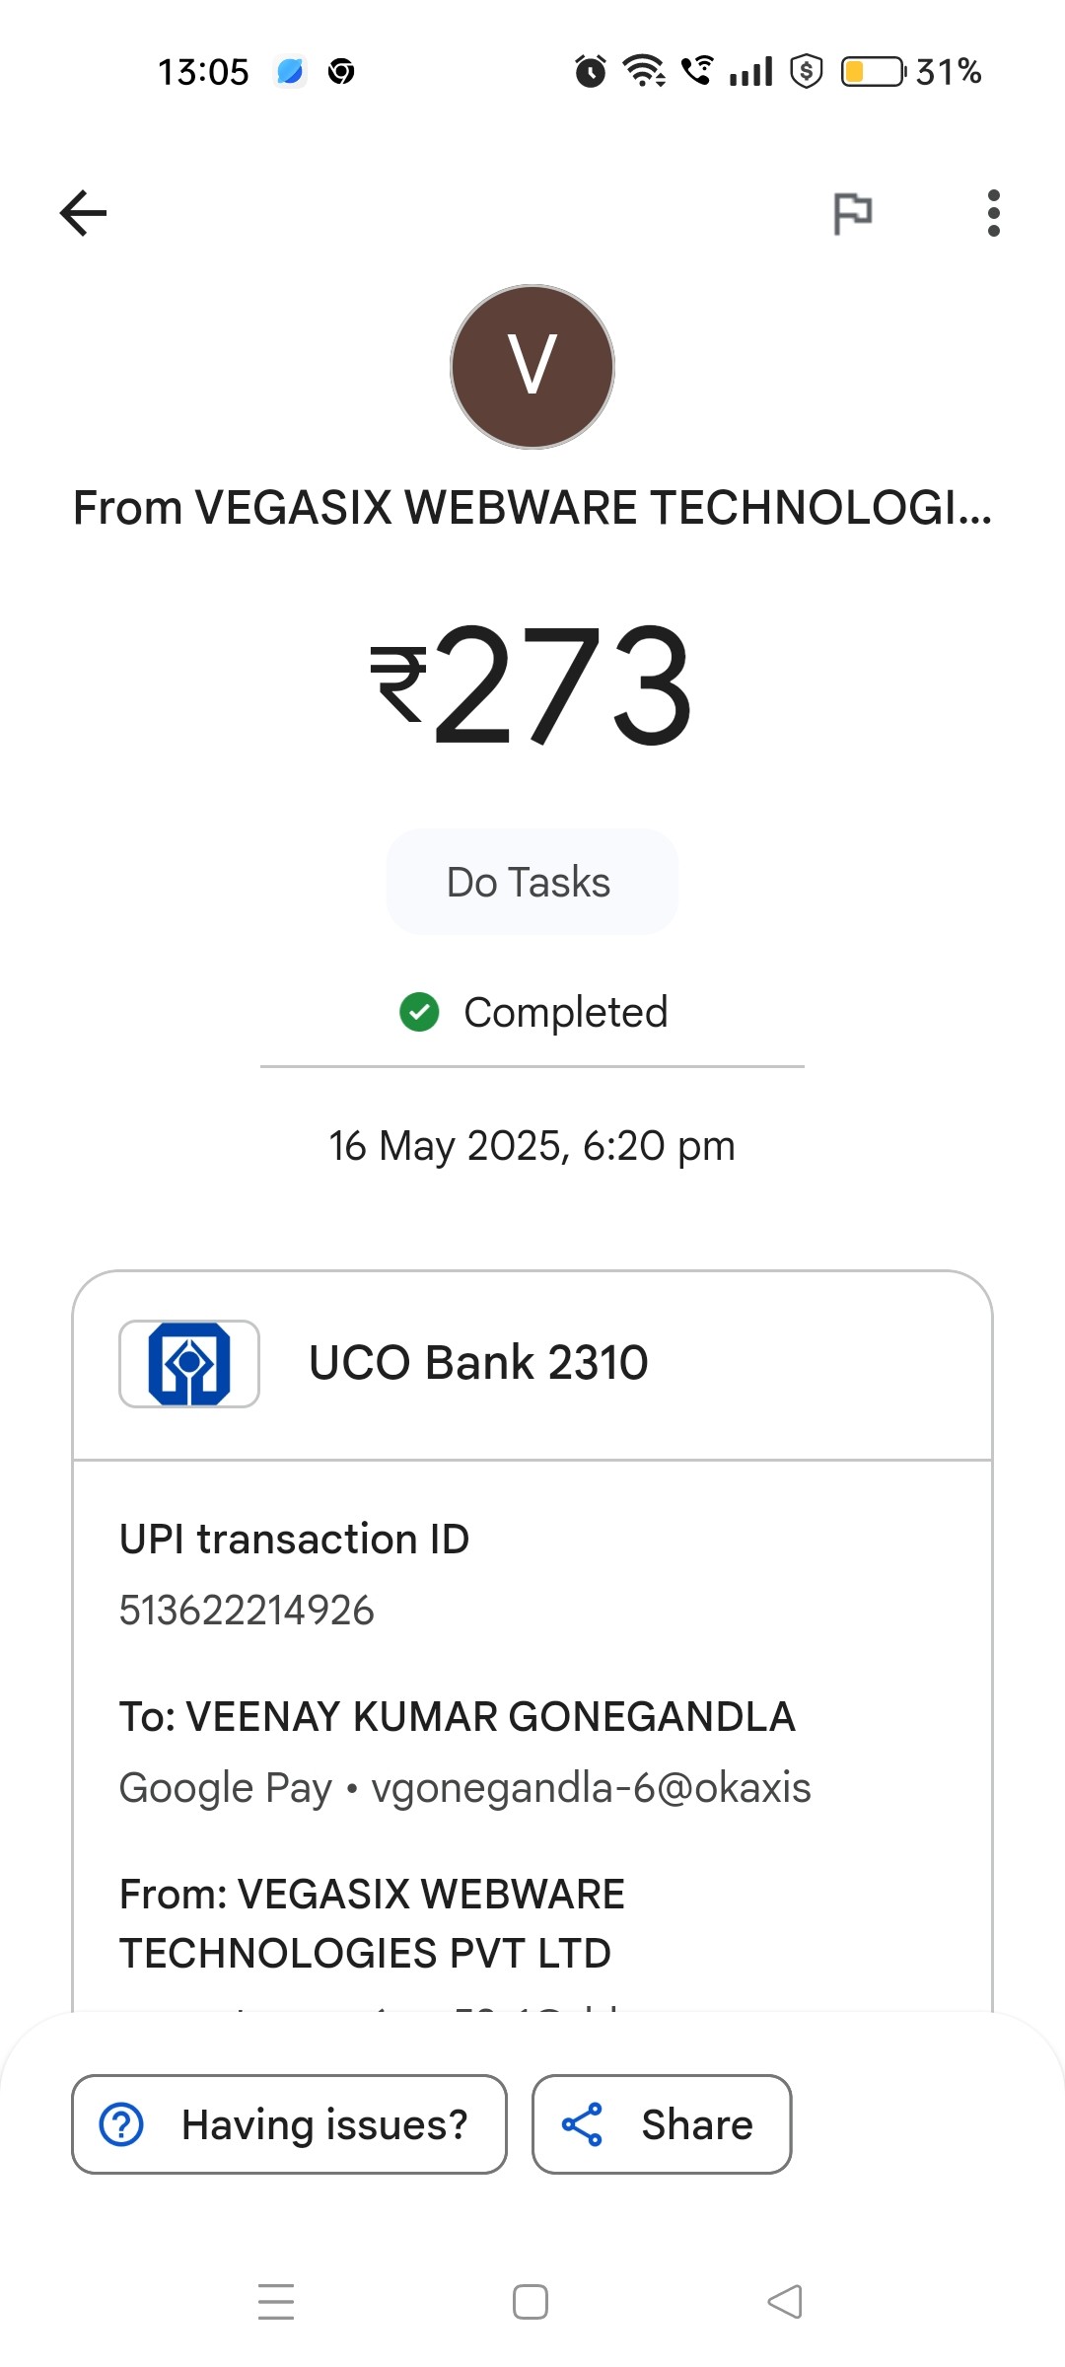Tap the brown V profile avatar
Viewport: 1065px width, 2367px height.
tap(532, 367)
